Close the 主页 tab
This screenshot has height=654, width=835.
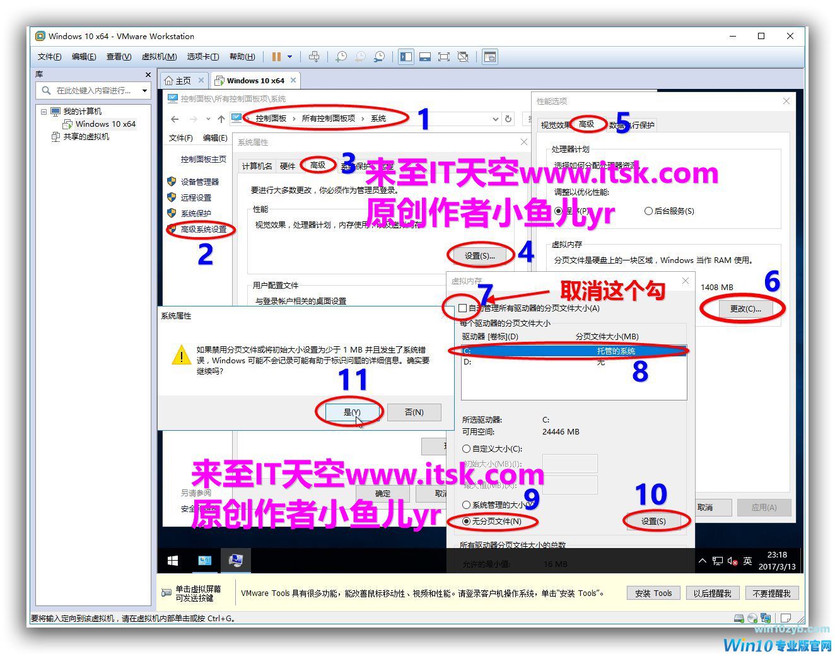pyautogui.click(x=201, y=80)
